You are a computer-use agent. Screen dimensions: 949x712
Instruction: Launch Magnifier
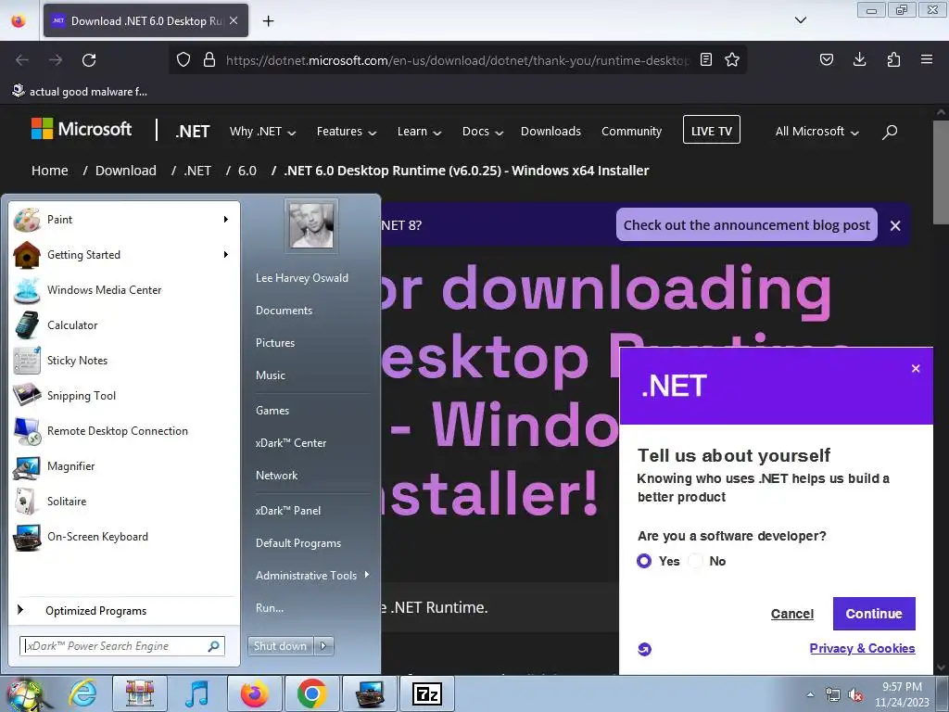[x=124, y=465]
